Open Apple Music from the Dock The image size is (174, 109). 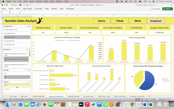(87, 104)
